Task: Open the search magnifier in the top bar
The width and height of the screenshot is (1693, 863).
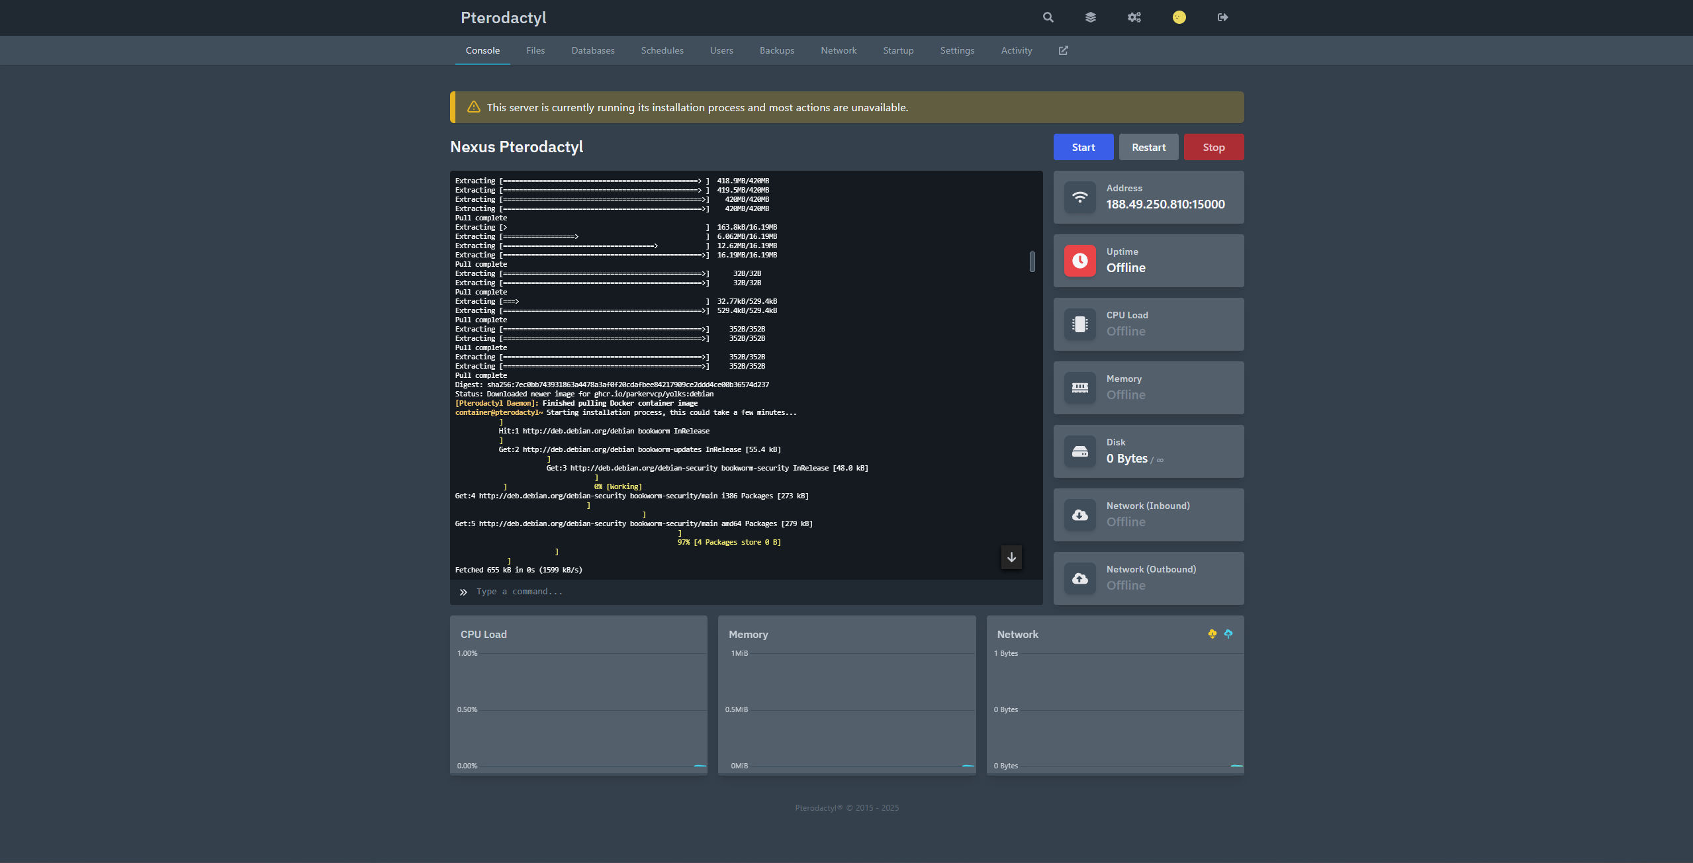Action: point(1048,17)
